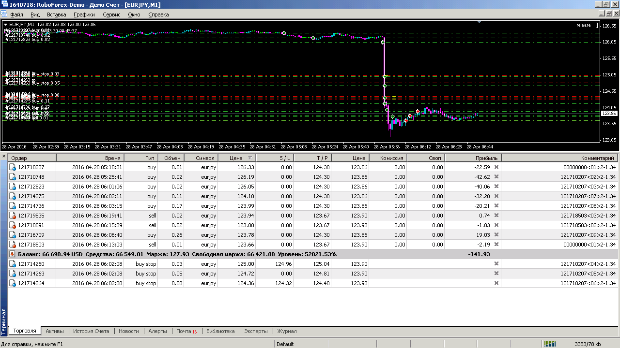Image resolution: width=620 pixels, height=348 pixels.
Task: Open the Библиотека tab
Action: click(x=220, y=331)
